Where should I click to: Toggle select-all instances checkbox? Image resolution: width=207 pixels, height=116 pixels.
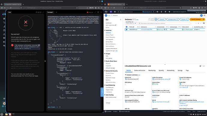coord(127,27)
